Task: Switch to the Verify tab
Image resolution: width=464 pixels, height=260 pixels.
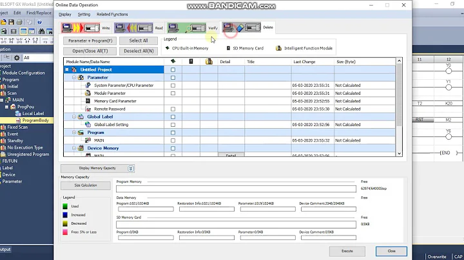Action: (x=192, y=28)
